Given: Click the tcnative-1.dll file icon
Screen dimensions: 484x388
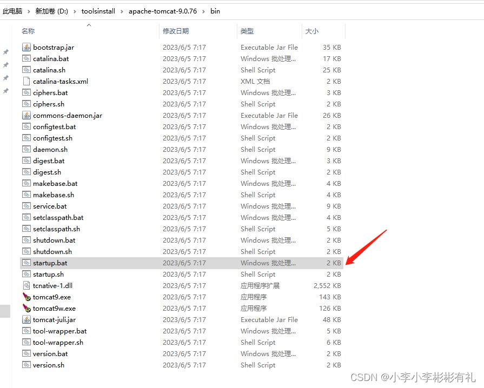Looking at the screenshot, I should click(x=26, y=286).
